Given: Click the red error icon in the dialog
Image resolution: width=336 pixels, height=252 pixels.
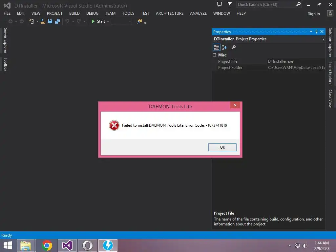Looking at the screenshot, I should [x=114, y=125].
